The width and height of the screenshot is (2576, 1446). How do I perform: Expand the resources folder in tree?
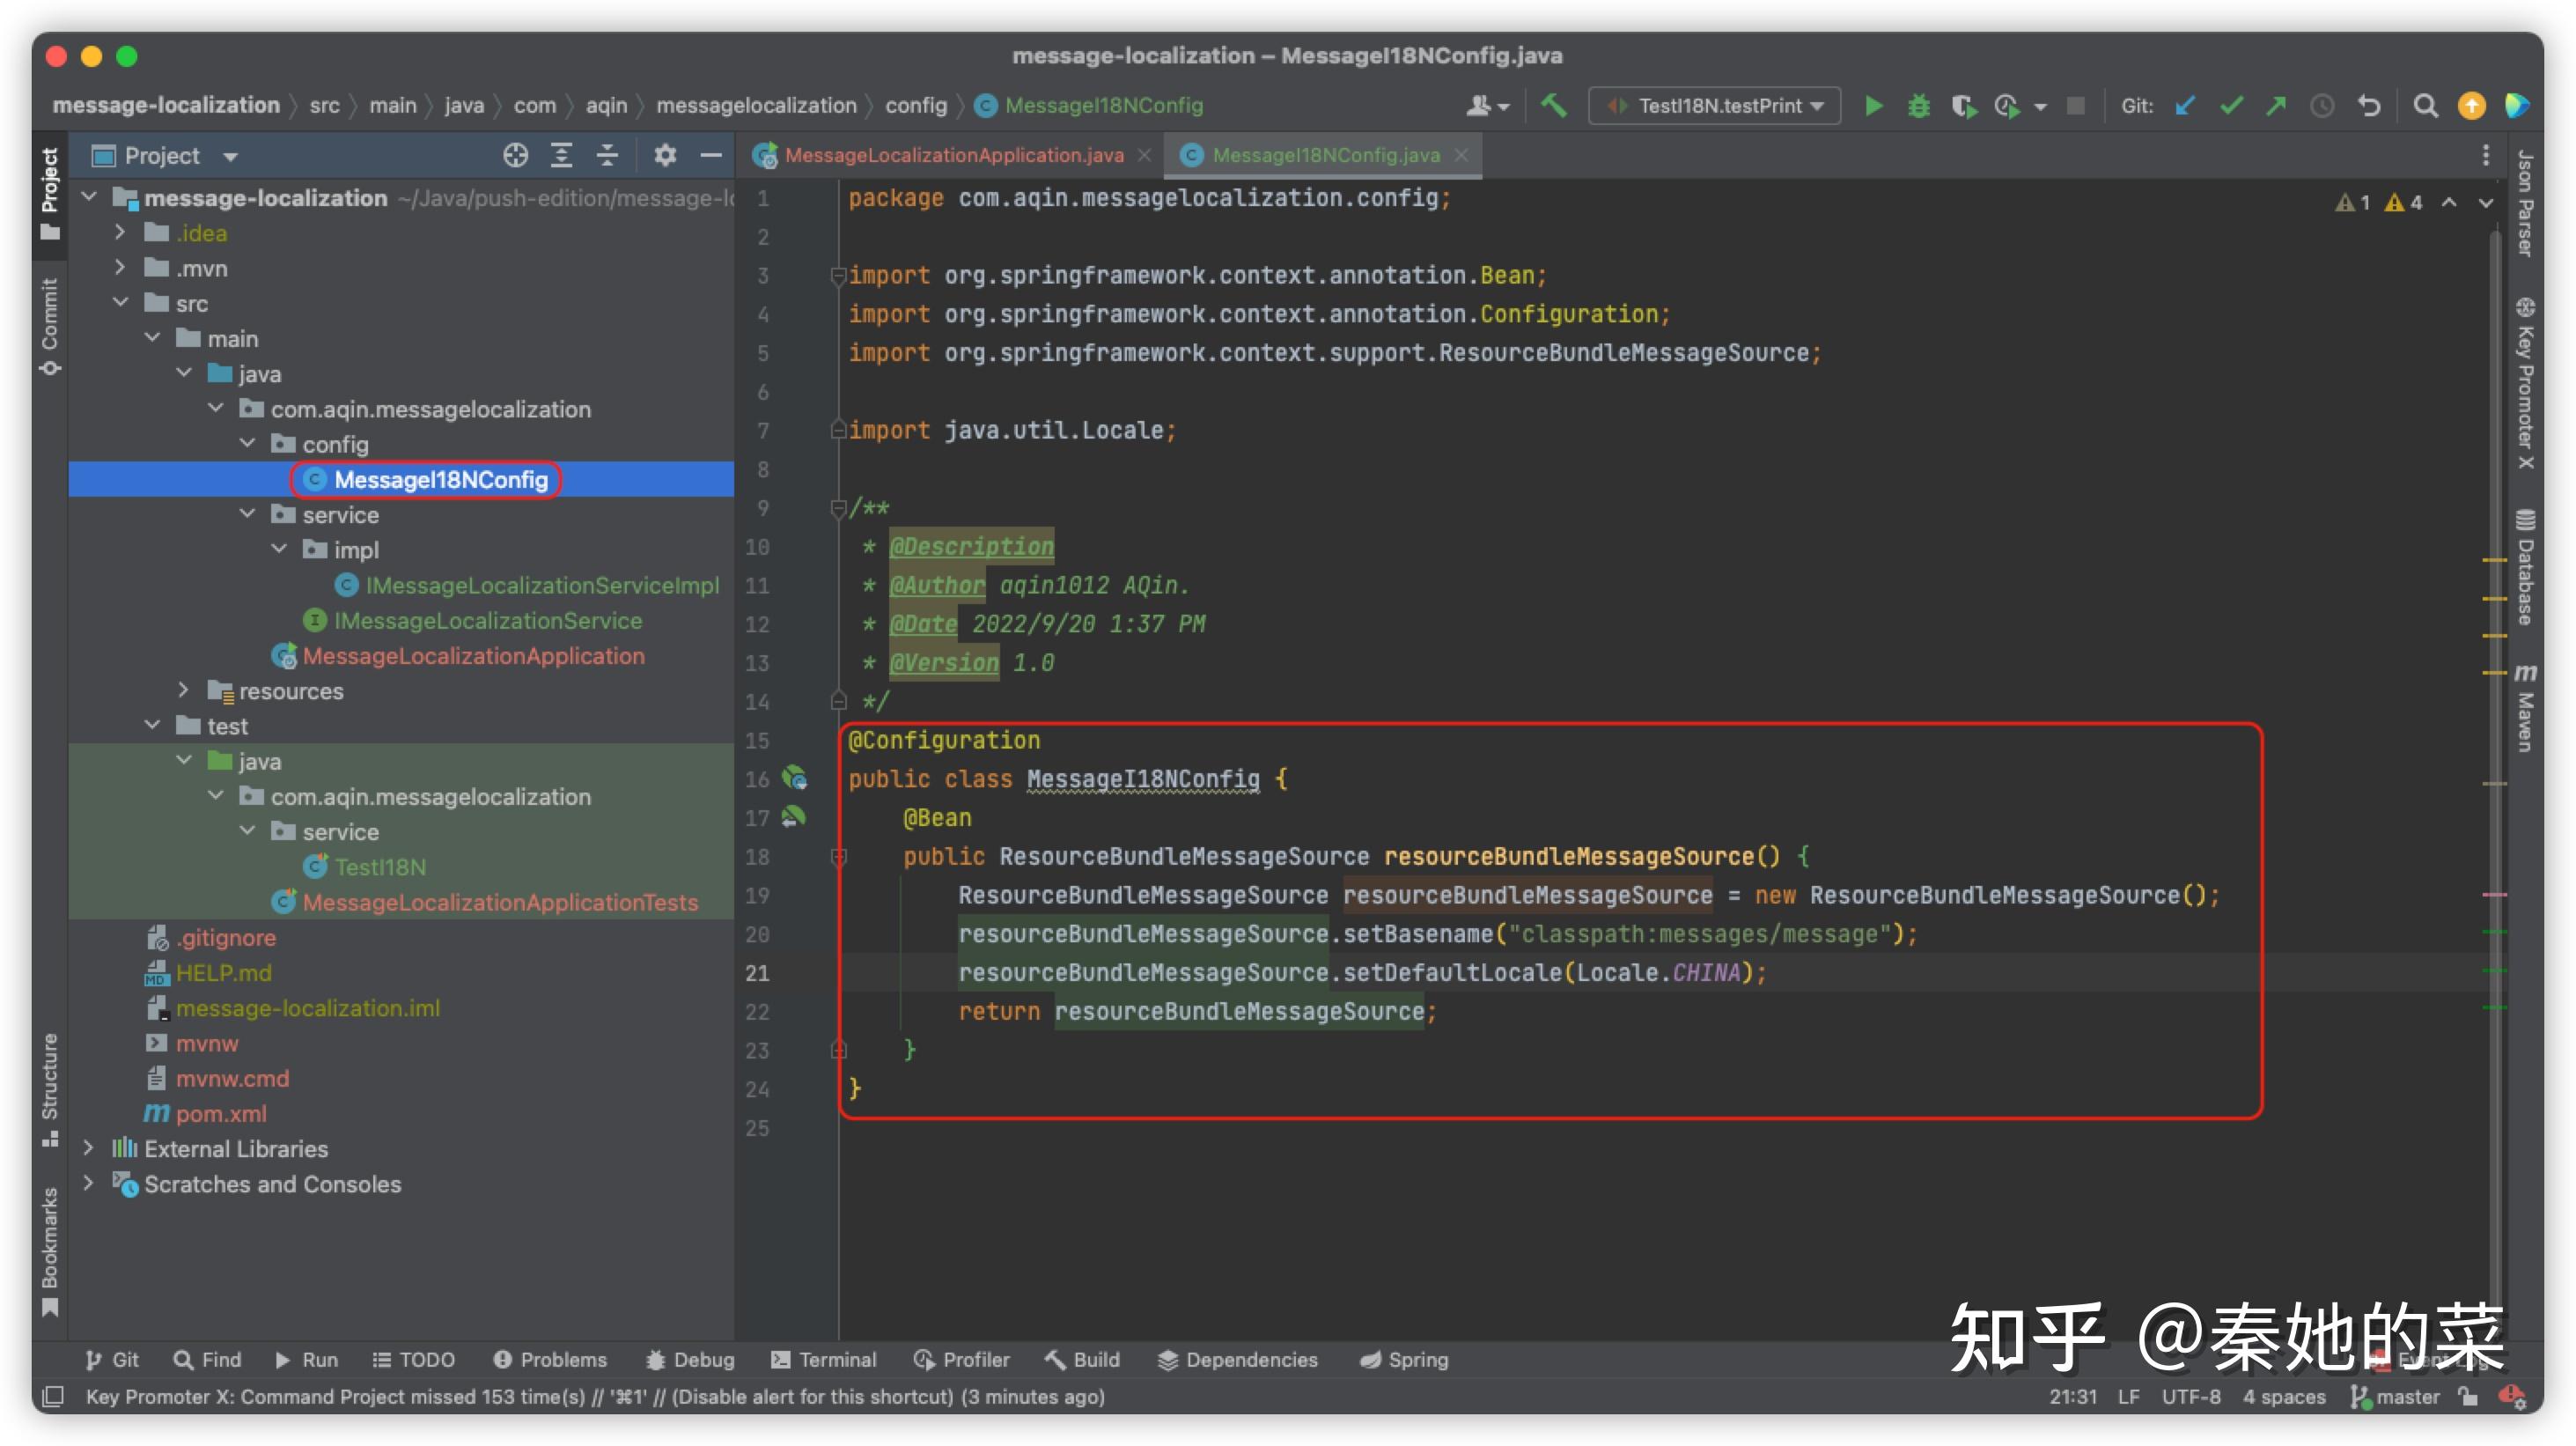[183, 691]
